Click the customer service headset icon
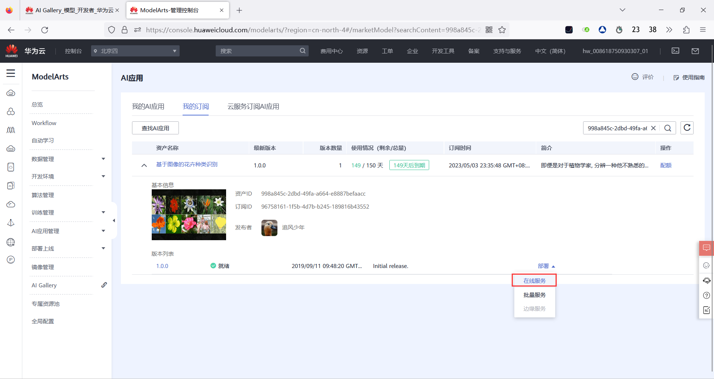This screenshot has width=714, height=379. coord(706,281)
